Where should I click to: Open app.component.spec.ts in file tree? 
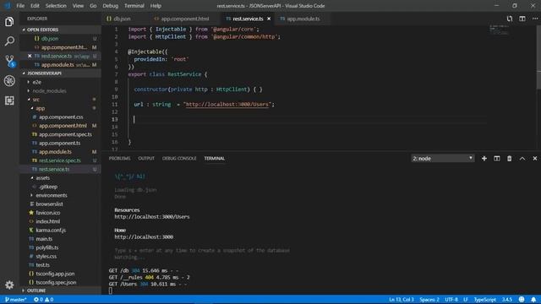click(x=65, y=134)
